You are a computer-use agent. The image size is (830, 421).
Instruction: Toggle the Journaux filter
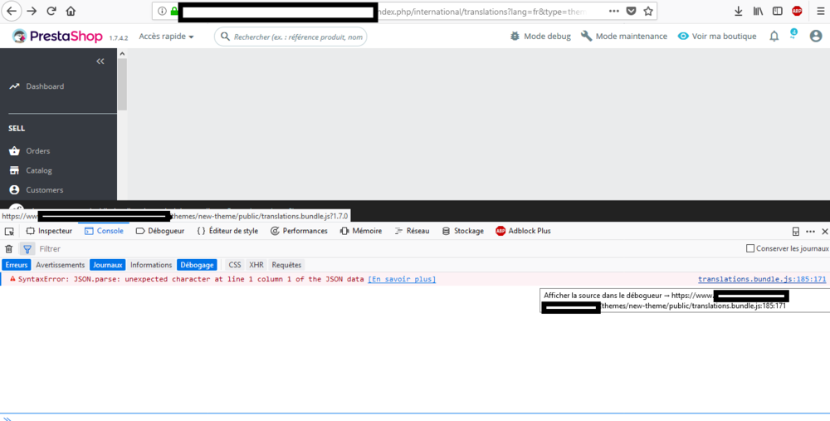(x=107, y=265)
